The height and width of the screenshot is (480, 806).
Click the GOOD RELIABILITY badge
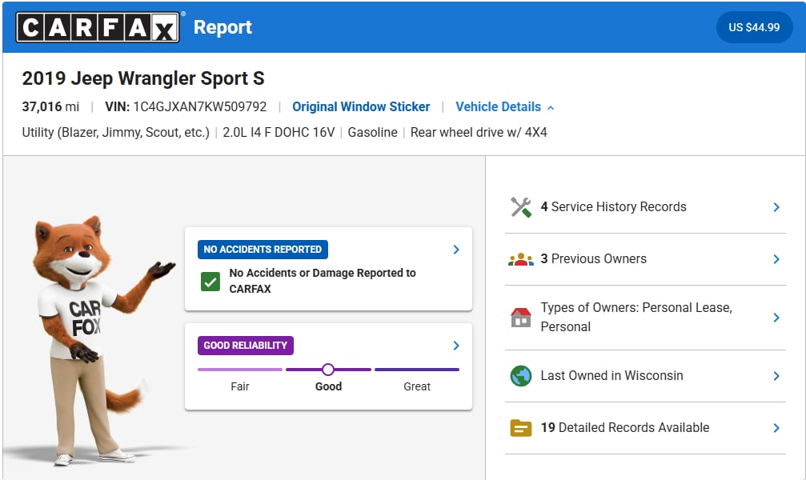click(x=245, y=346)
